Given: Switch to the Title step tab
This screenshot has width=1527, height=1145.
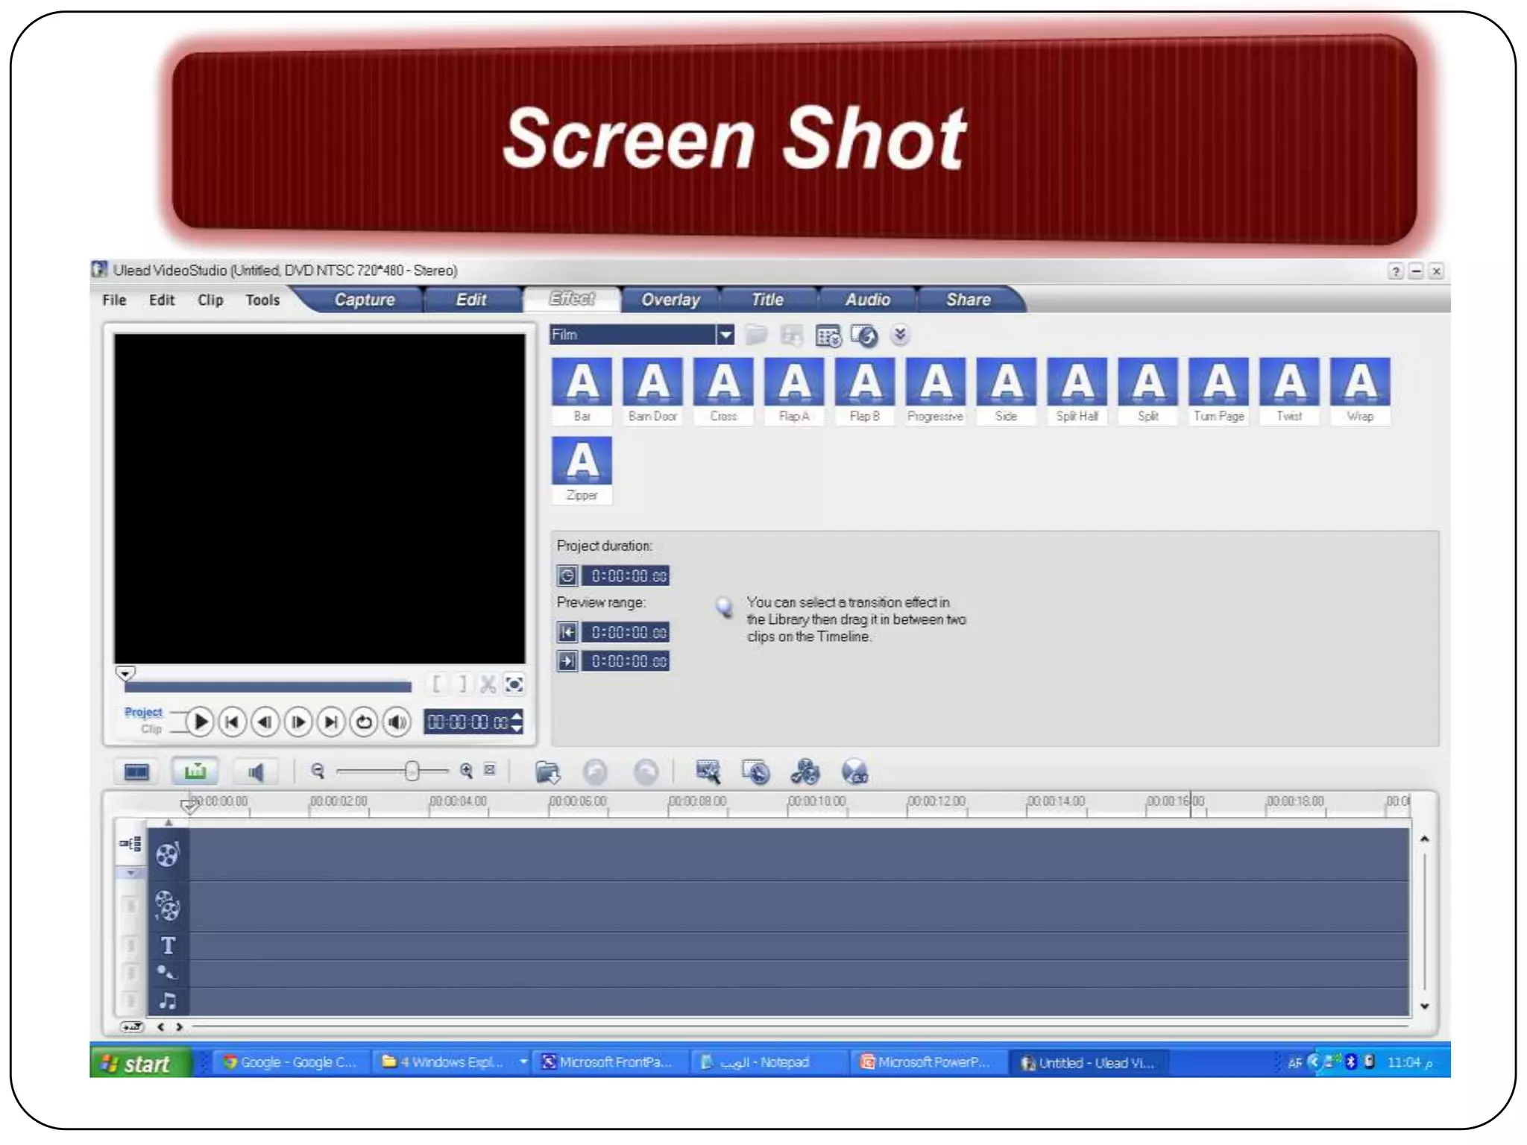Looking at the screenshot, I should tap(767, 300).
